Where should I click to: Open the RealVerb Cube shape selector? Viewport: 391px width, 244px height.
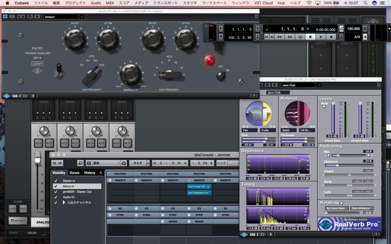tap(267, 130)
